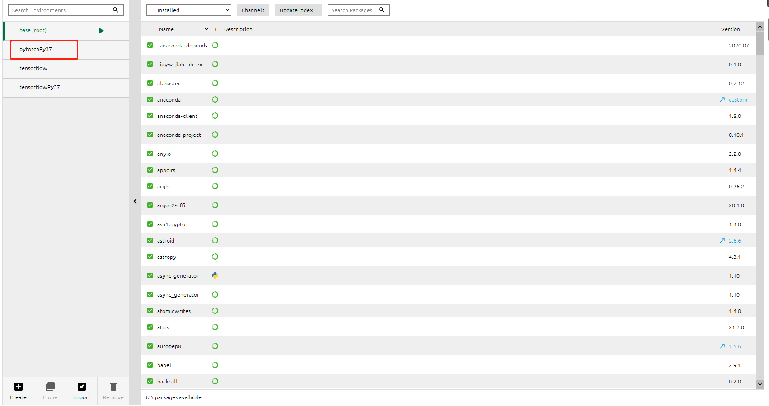
Task: Click the anaconda-client package name
Action: 177,116
